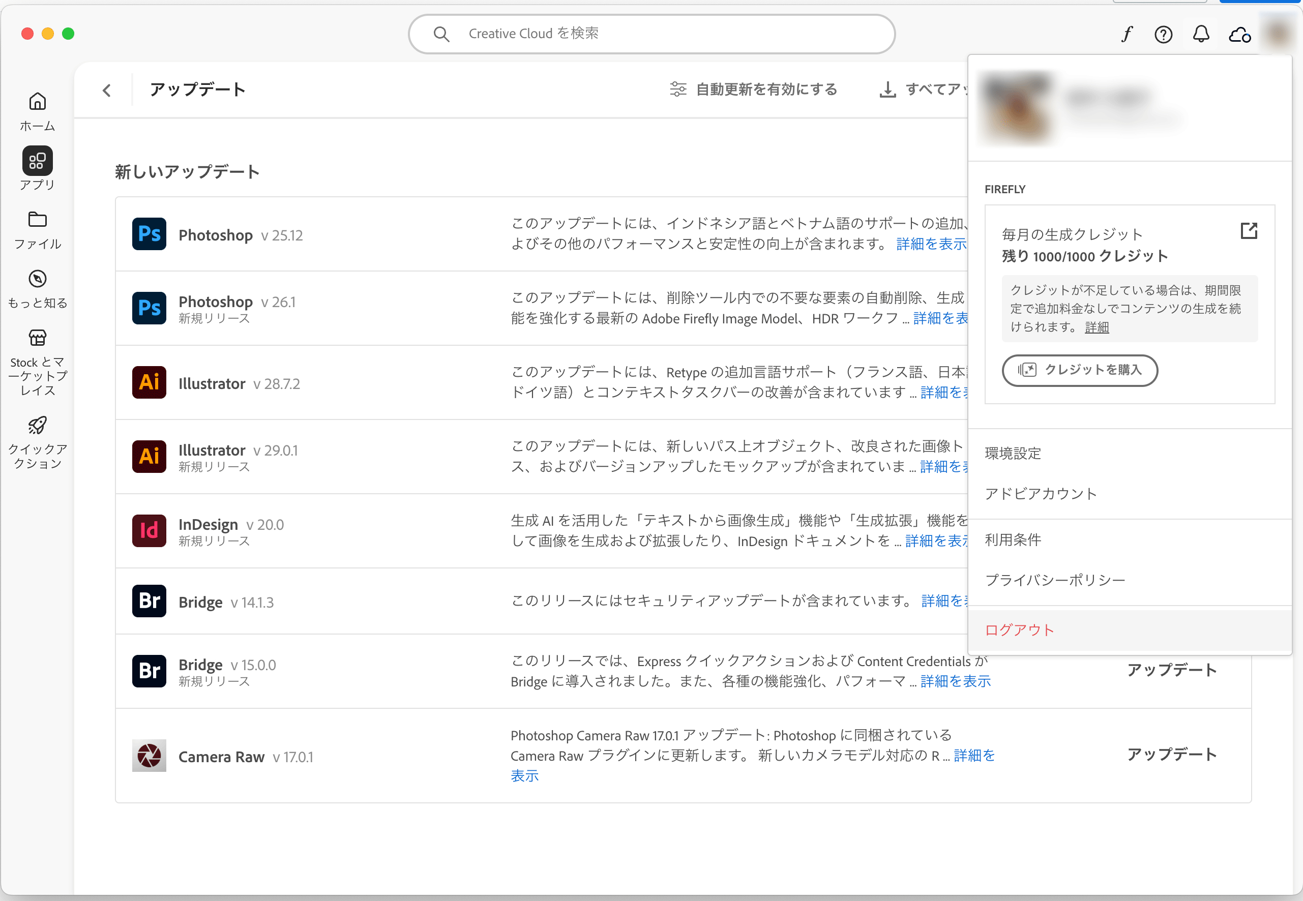Viewport: 1303px width, 901px height.
Task: Open Quick Actions (クイックアクション) rocket icon
Action: (x=37, y=425)
